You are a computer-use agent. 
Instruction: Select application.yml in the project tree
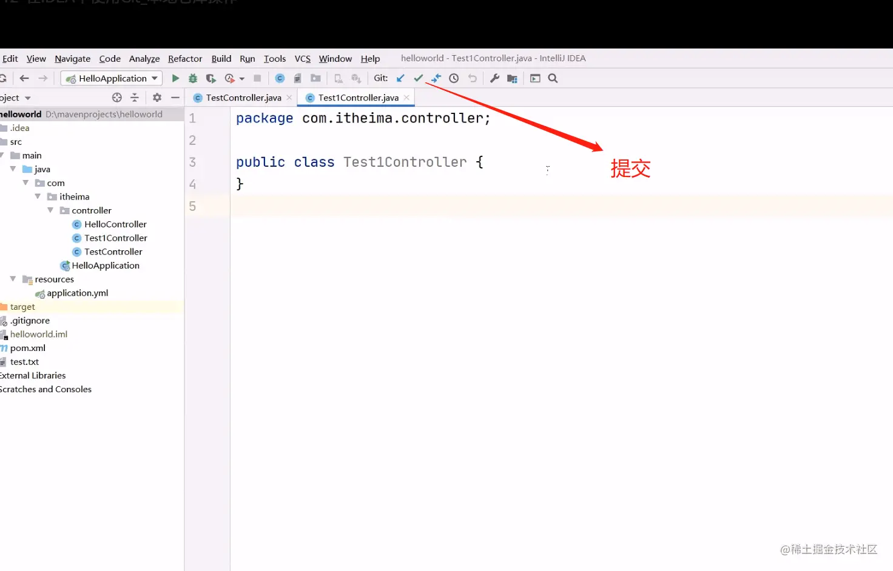coord(78,293)
